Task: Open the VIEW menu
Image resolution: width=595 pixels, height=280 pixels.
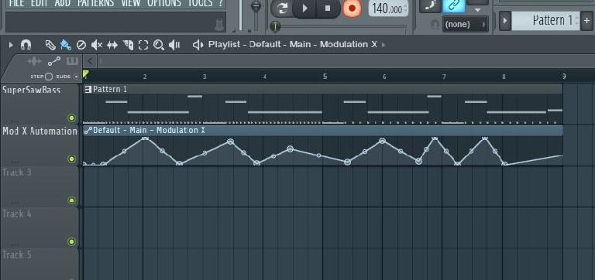Action: pos(130,3)
